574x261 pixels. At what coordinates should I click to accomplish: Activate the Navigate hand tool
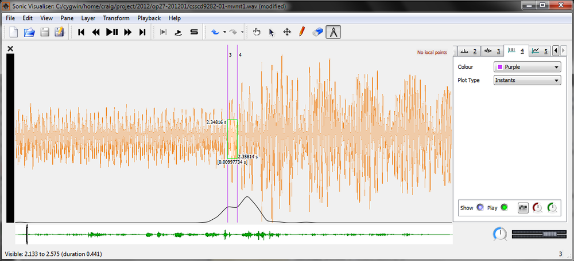[257, 32]
